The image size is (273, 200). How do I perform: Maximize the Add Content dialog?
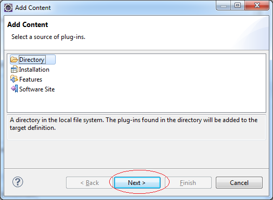coord(238,6)
